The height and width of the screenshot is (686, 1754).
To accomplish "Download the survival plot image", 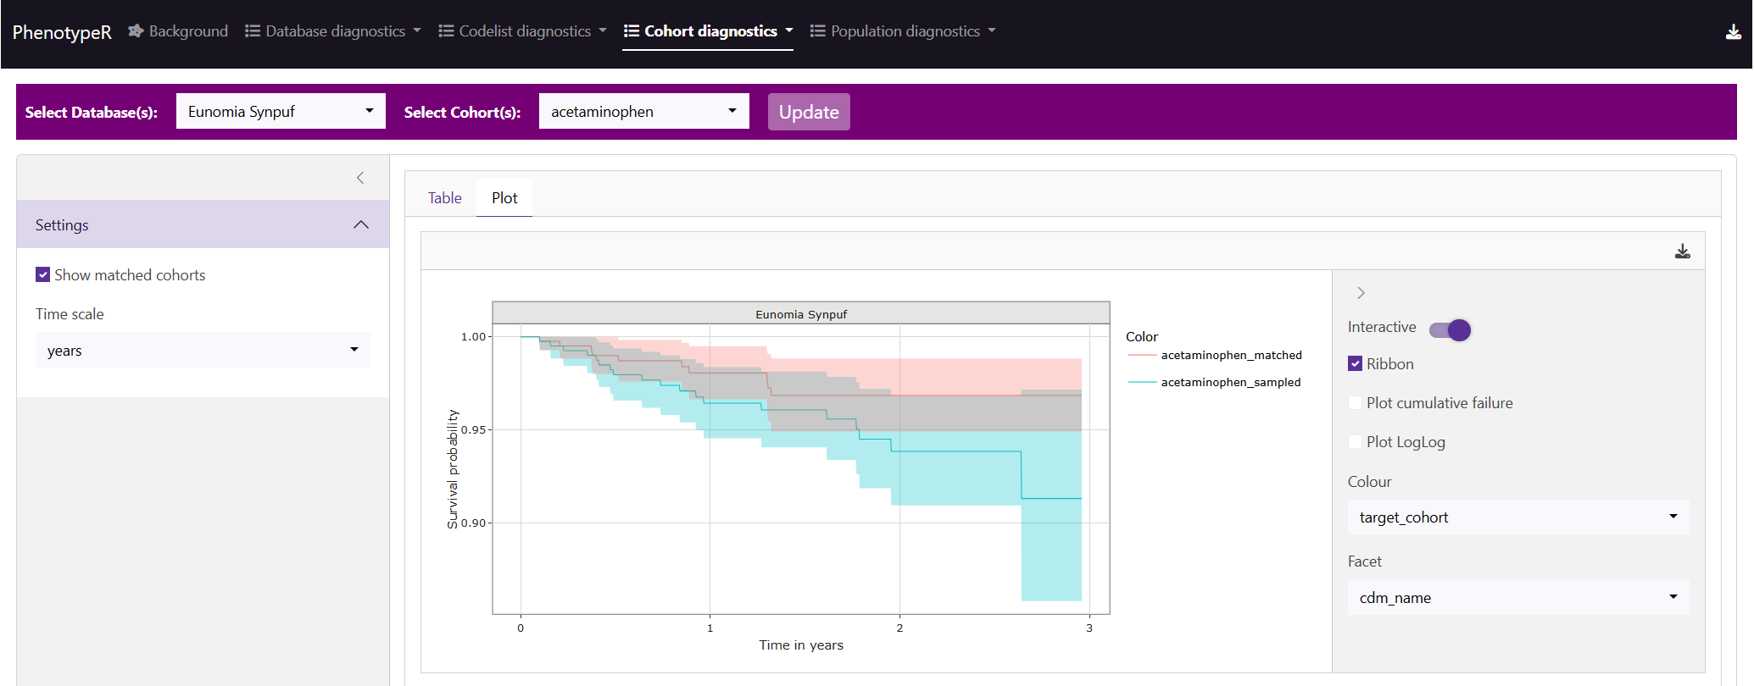I will [x=1682, y=252].
